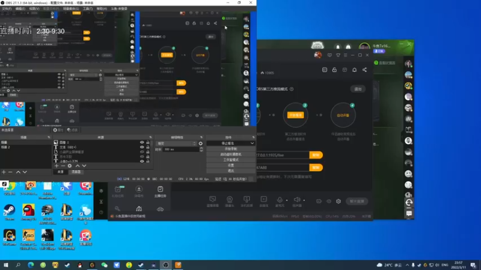Click the microphone icon in Douyu bottom bar
This screenshot has height=270, width=481.
click(280, 200)
